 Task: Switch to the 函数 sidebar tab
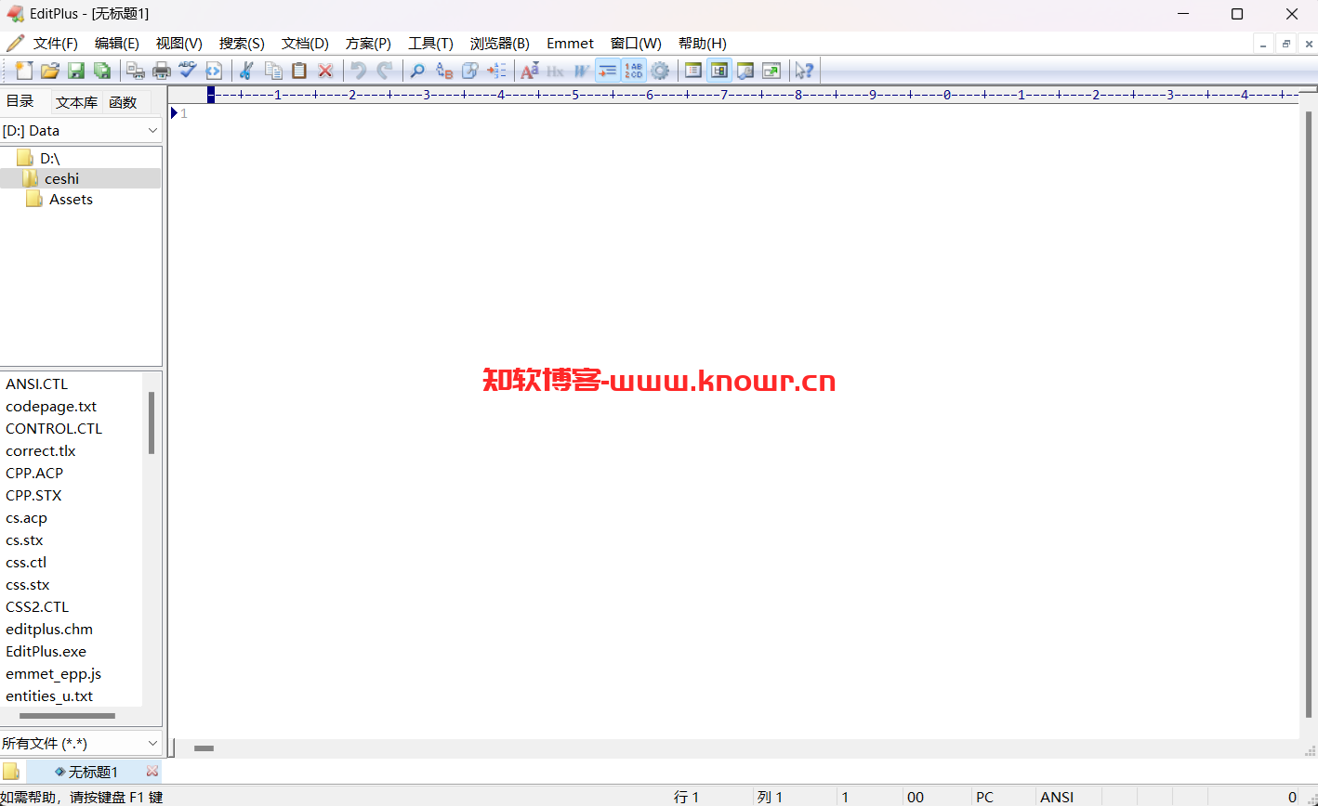[x=123, y=103]
